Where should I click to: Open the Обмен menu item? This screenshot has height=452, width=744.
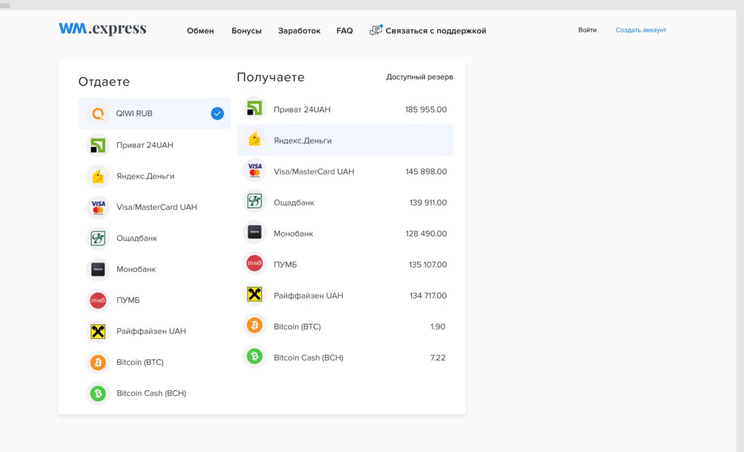[x=201, y=31]
